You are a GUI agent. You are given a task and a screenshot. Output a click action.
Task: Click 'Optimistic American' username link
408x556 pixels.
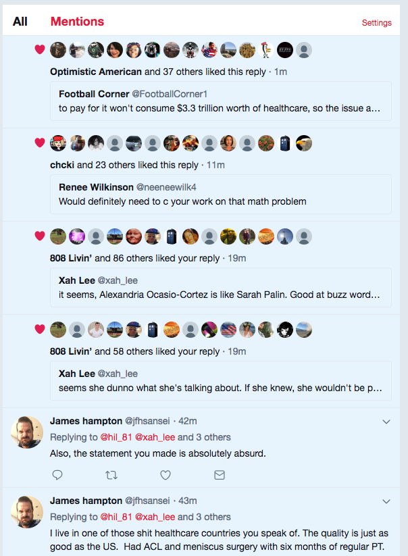(96, 72)
